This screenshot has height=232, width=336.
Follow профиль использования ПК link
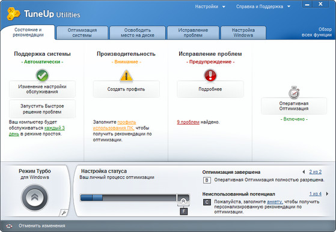(114, 125)
